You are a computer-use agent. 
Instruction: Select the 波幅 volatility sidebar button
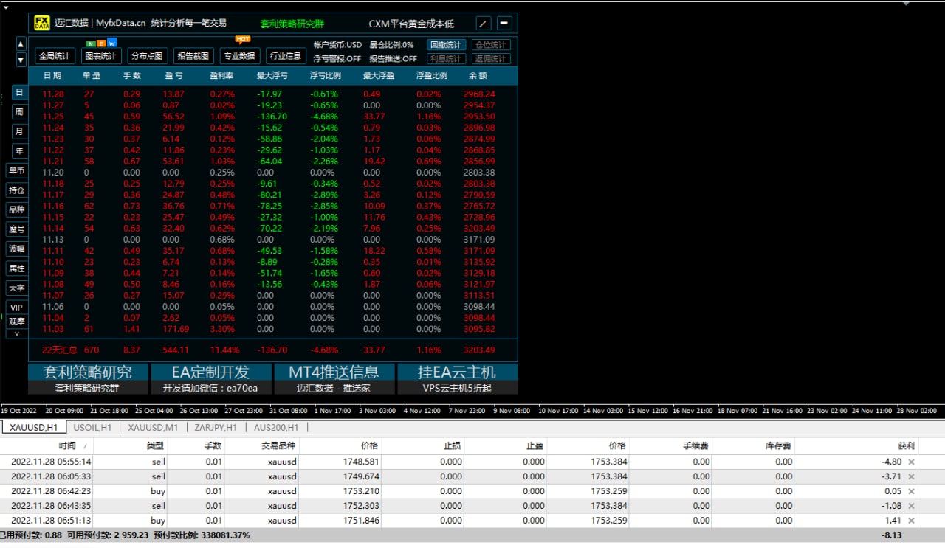pos(16,249)
